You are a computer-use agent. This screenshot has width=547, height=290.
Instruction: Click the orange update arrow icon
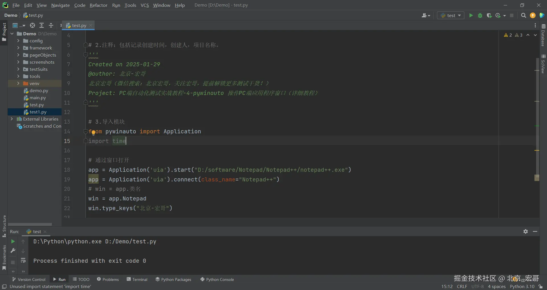533,15
